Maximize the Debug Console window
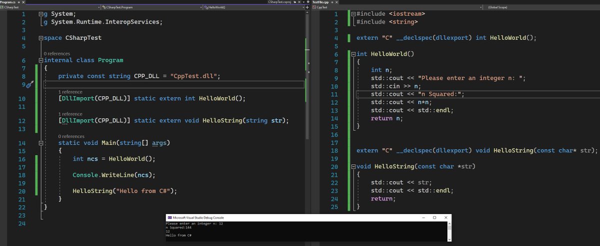 [434, 218]
